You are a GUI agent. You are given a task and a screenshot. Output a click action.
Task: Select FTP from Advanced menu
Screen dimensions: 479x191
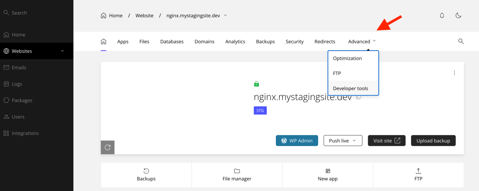pos(353,73)
